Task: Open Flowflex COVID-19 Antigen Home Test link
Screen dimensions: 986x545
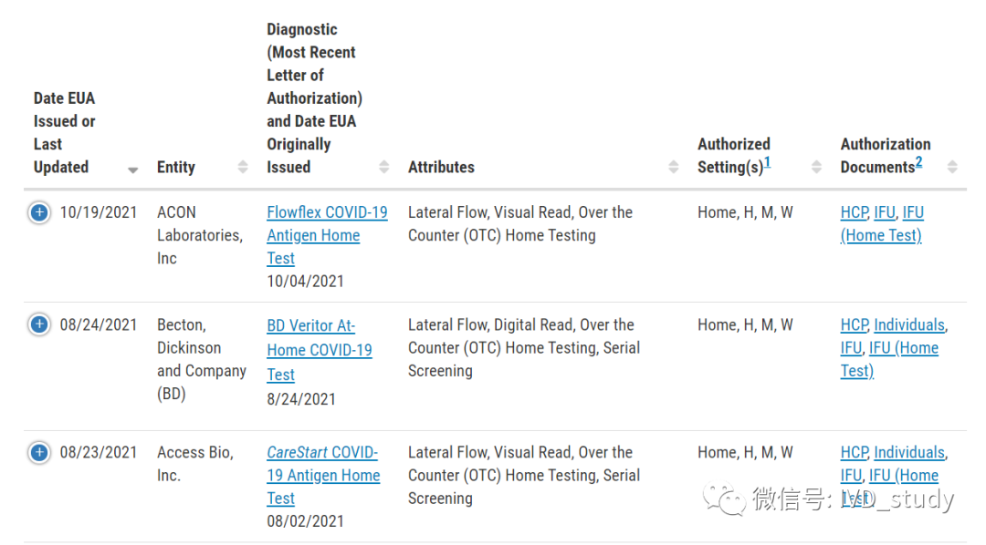Action: (x=326, y=212)
